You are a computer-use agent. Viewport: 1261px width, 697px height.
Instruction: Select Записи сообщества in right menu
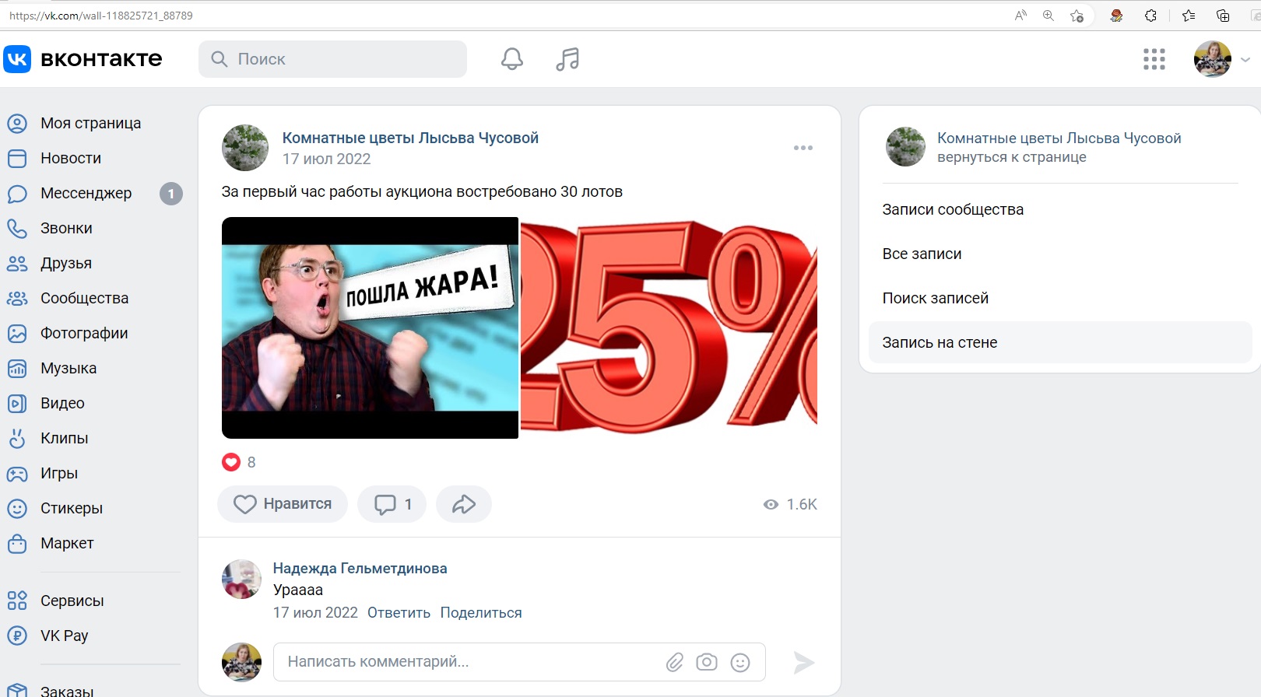953,209
